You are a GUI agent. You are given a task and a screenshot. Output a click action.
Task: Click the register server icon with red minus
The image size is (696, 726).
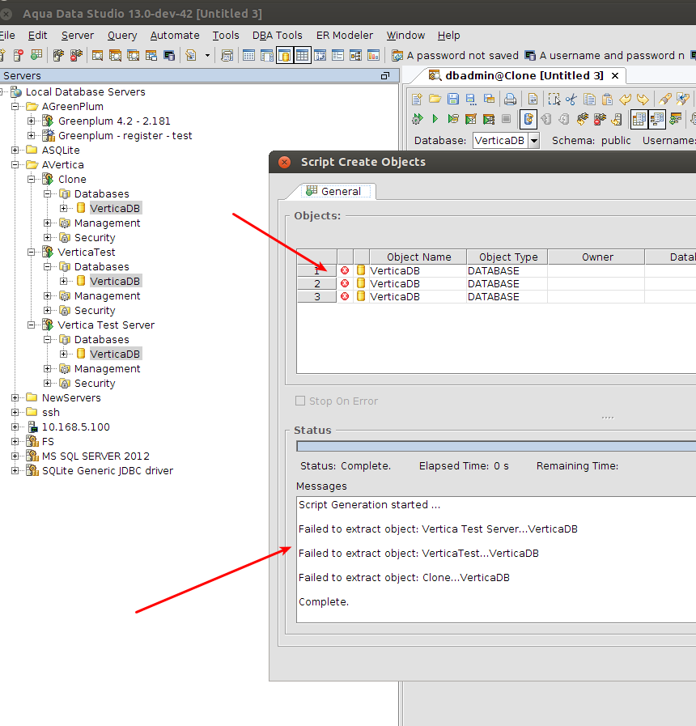click(x=19, y=56)
